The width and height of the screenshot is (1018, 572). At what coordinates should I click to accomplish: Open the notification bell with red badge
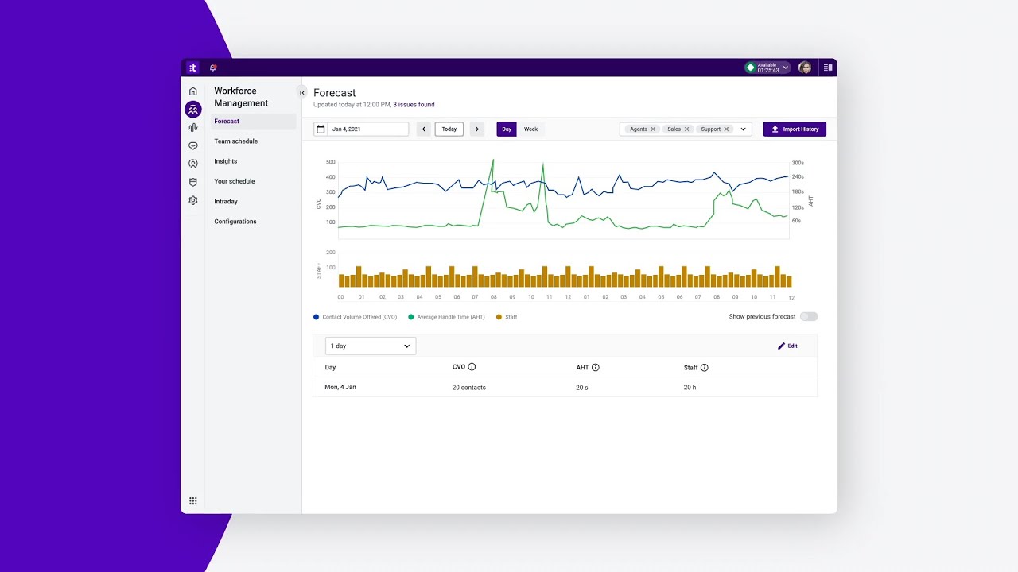[x=213, y=68]
